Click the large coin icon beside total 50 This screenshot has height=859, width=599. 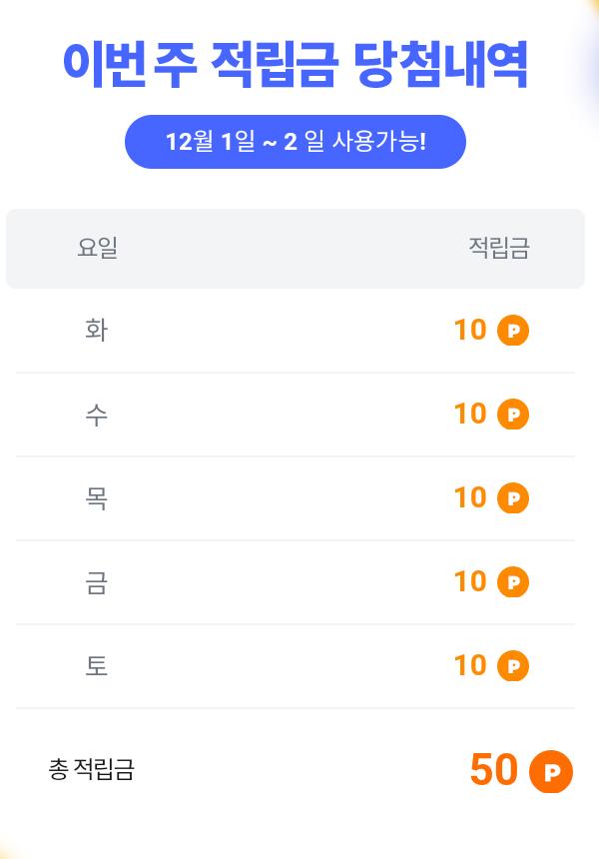[x=551, y=771]
